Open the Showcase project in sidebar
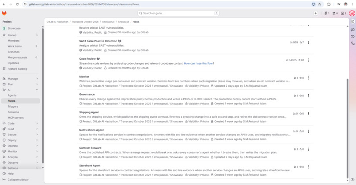This screenshot has height=185, width=356. (14, 28)
